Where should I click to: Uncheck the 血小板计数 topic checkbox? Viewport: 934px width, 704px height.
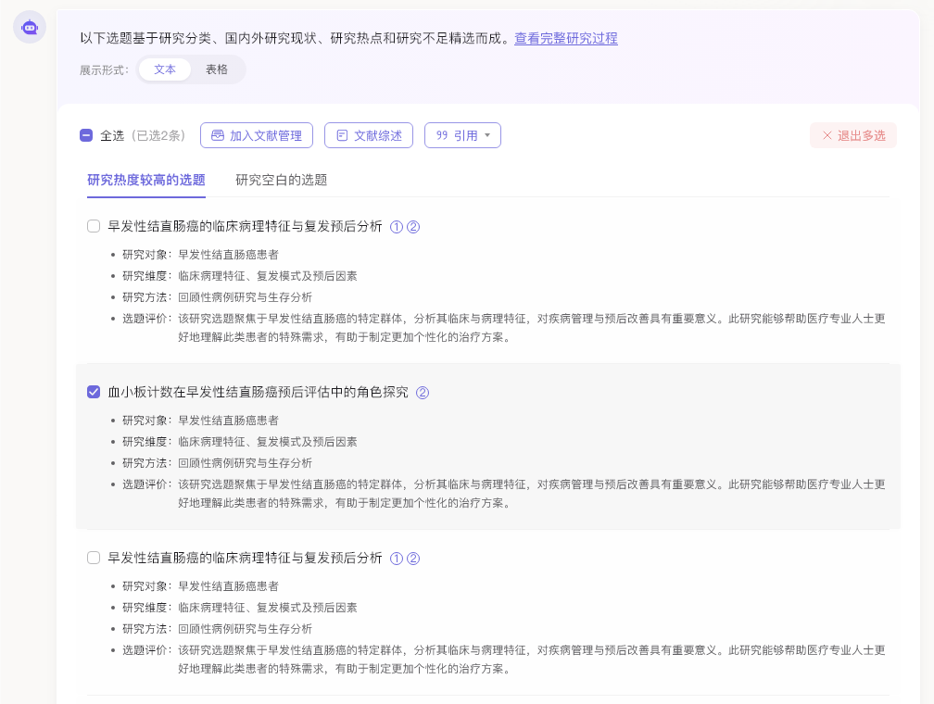[x=94, y=392]
